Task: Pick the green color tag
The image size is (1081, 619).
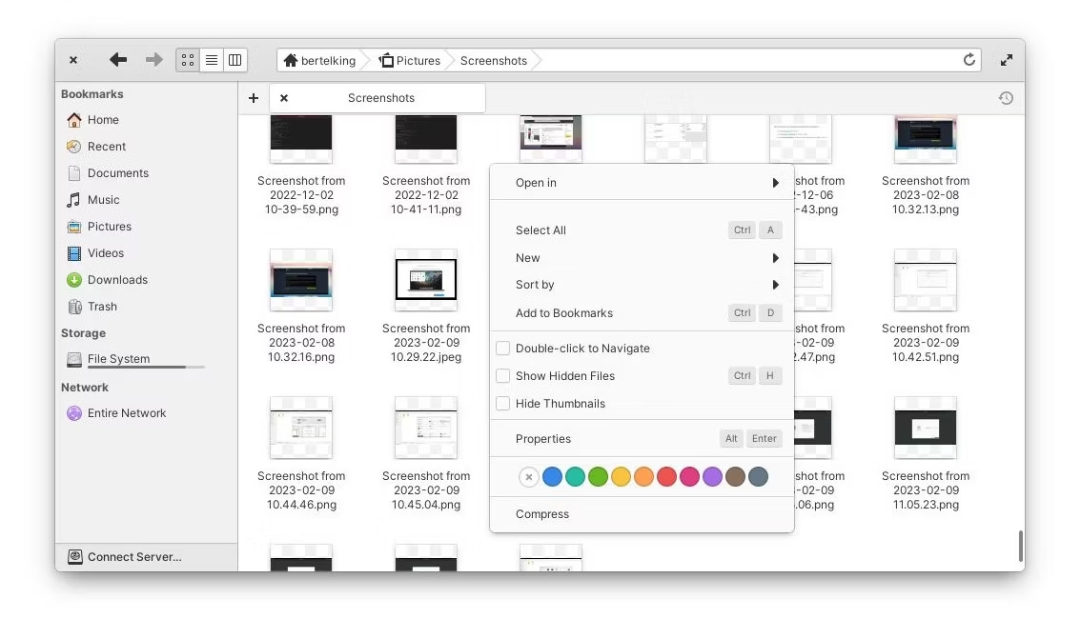Action: point(599,476)
